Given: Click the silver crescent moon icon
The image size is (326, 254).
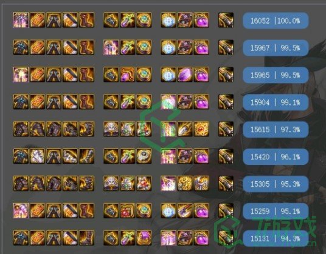Looking at the screenshot, I should (201, 183).
